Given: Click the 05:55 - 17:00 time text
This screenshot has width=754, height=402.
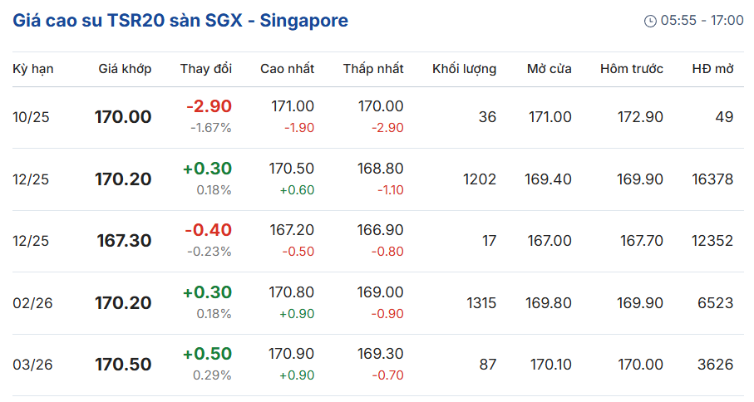Looking at the screenshot, I should point(702,21).
